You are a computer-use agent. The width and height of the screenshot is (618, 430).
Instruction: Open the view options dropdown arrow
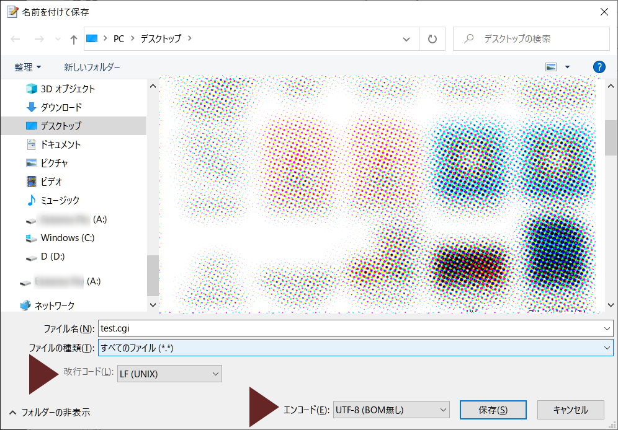point(567,67)
